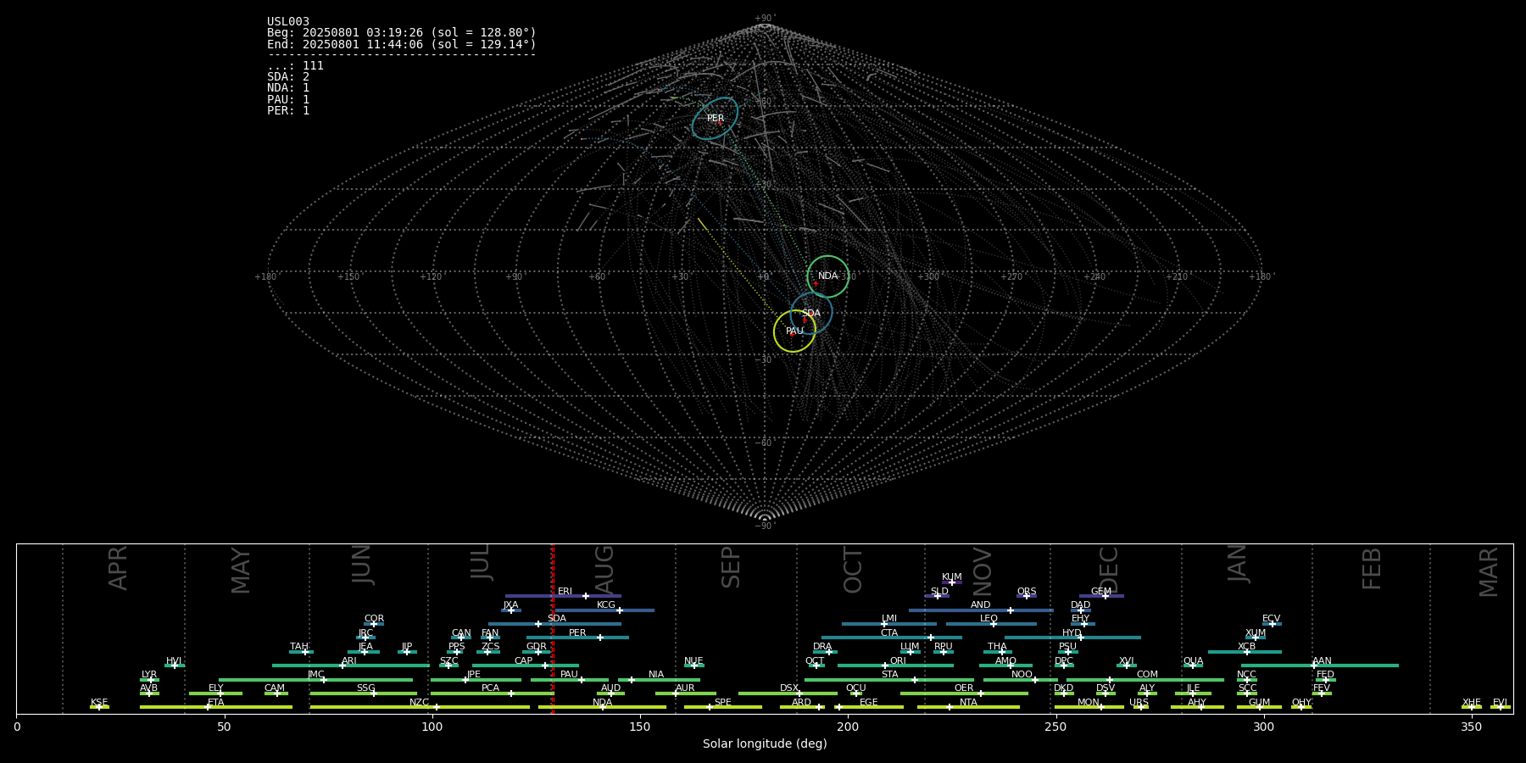Viewport: 1526px width, 763px height.
Task: Click the −90° label at map bottom
Action: pyautogui.click(x=765, y=526)
